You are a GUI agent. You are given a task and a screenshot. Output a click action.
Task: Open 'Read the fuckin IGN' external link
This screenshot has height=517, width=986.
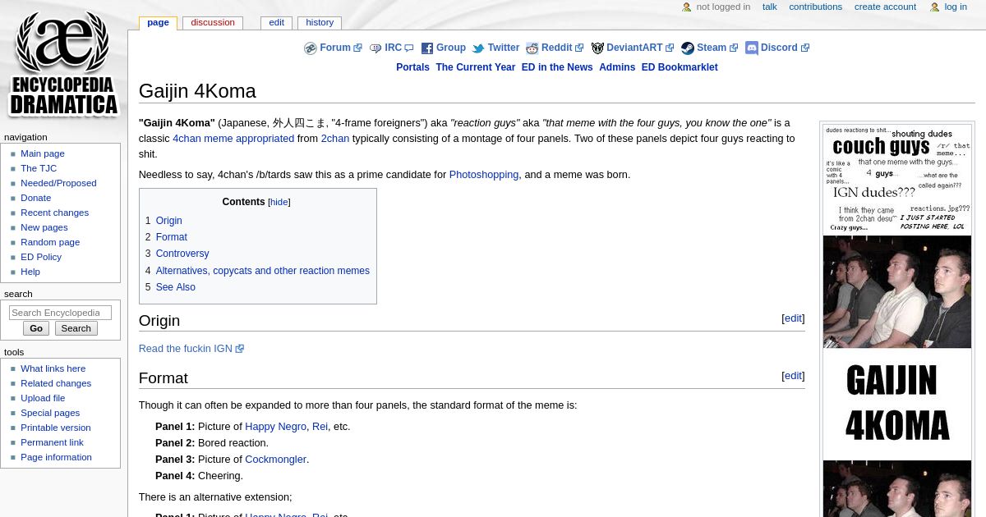click(186, 349)
